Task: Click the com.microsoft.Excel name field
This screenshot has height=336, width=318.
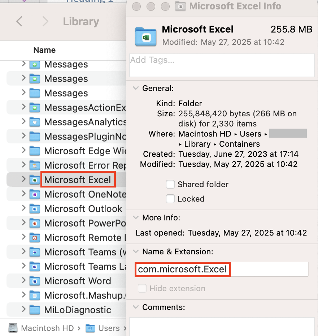Action: (x=222, y=269)
